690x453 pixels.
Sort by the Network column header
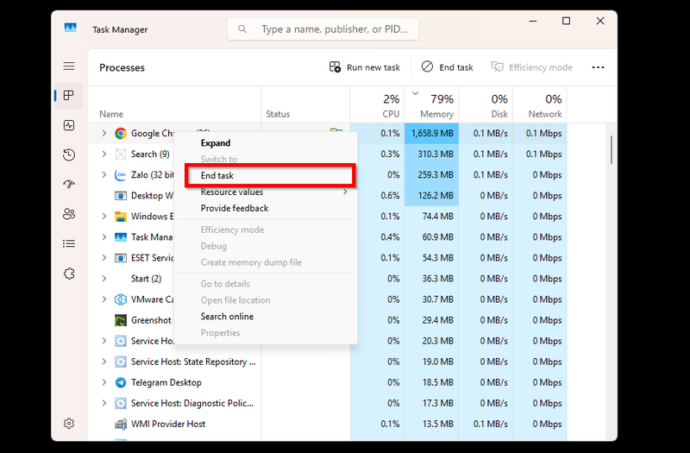pyautogui.click(x=540, y=104)
